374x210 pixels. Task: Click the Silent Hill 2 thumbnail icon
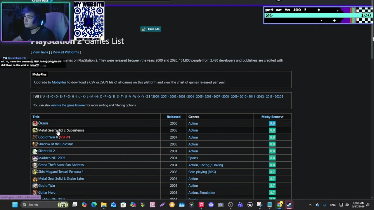(x=35, y=151)
